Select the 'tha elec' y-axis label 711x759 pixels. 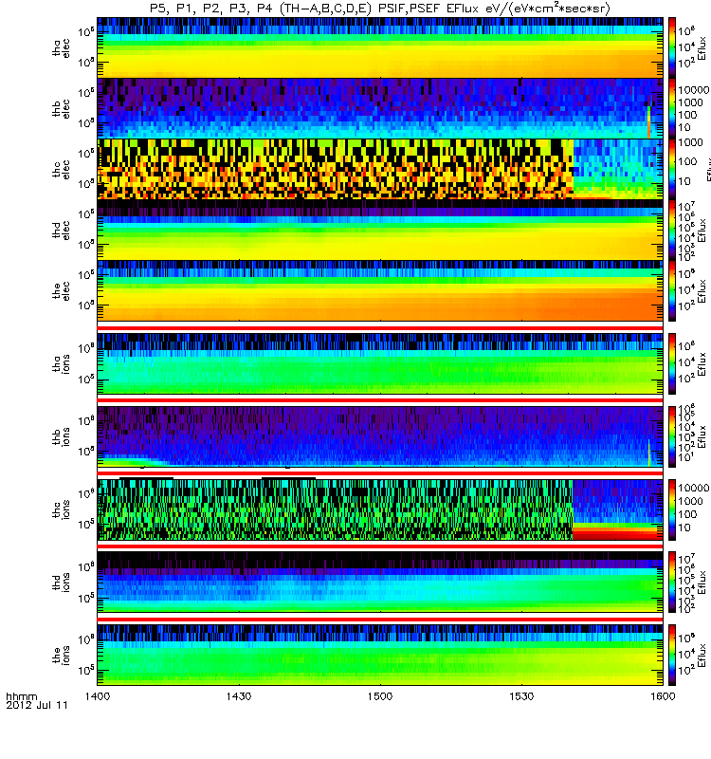[61, 48]
